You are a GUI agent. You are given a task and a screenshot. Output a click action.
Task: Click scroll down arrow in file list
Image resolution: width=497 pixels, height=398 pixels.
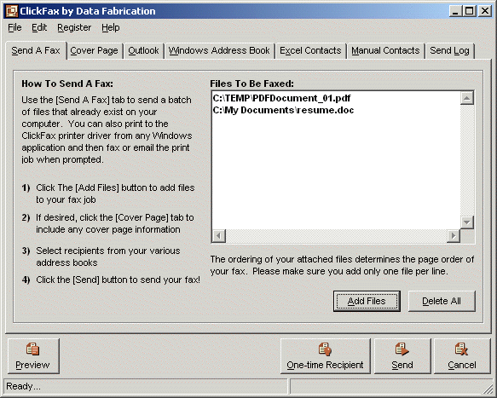(467, 222)
